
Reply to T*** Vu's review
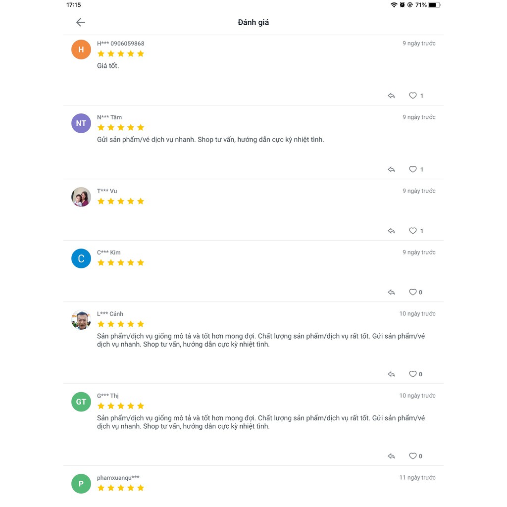coord(391,231)
